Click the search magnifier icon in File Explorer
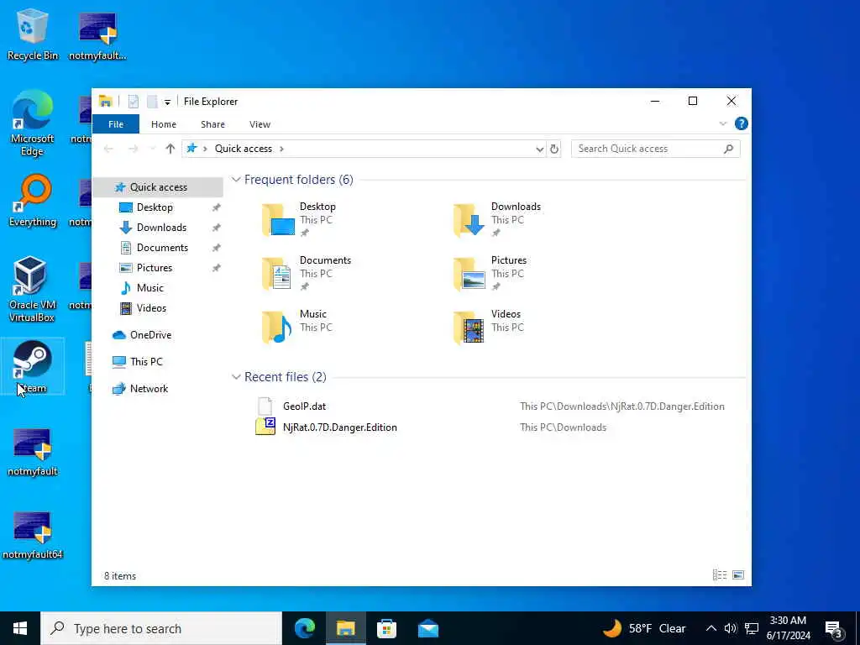860x645 pixels. point(728,149)
